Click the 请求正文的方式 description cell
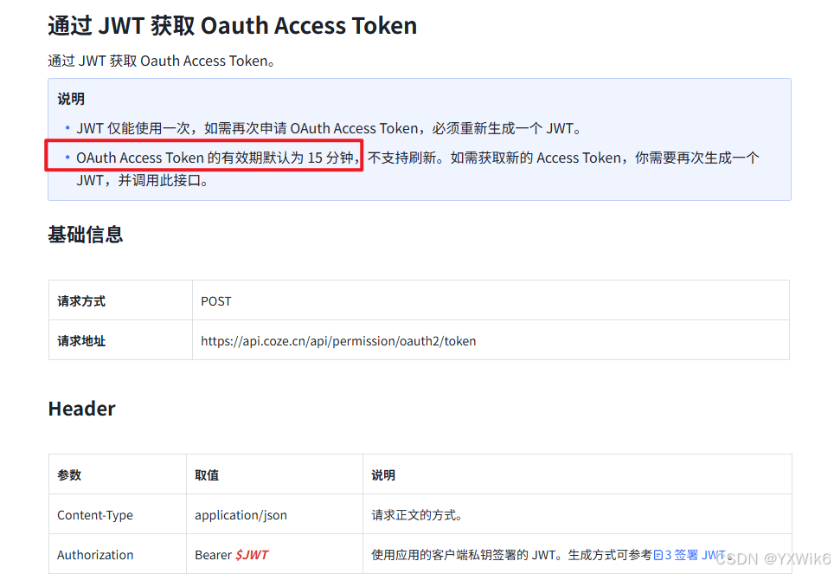 click(578, 514)
